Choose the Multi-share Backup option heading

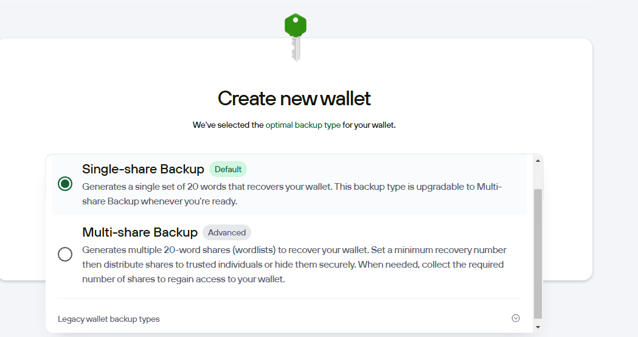(x=139, y=232)
